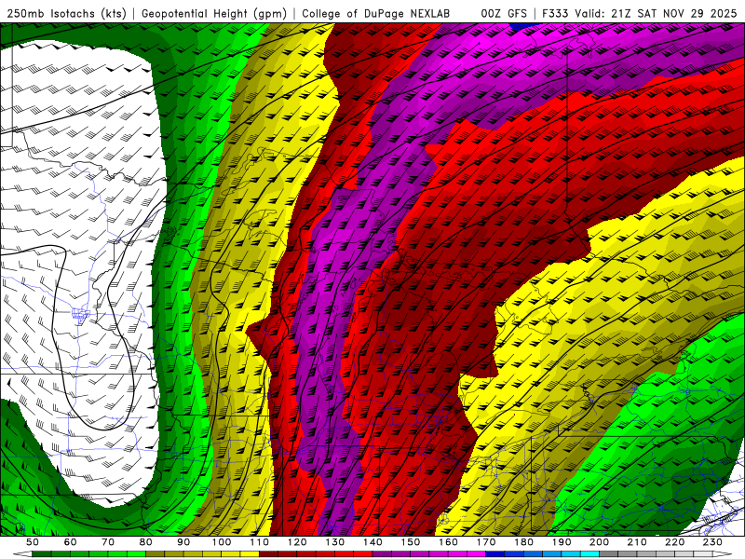The height and width of the screenshot is (559, 745).
Task: Click the 'Geopotential Height (gpm)' header text
Action: click(x=214, y=13)
